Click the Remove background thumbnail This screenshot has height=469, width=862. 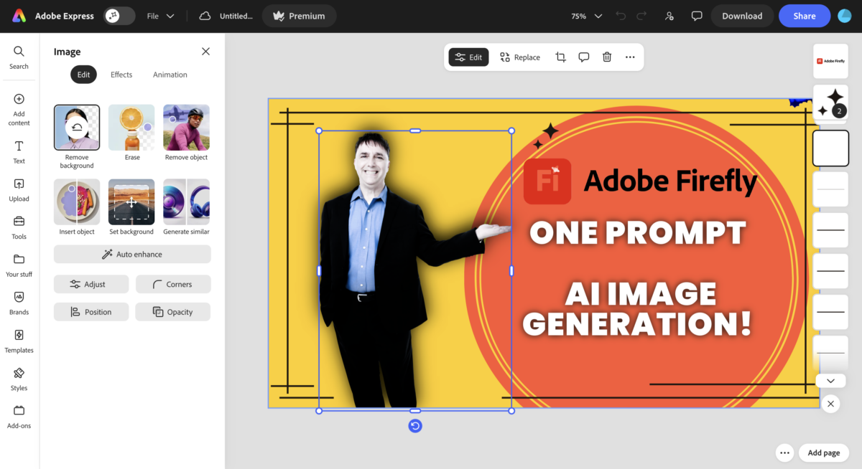[77, 128]
